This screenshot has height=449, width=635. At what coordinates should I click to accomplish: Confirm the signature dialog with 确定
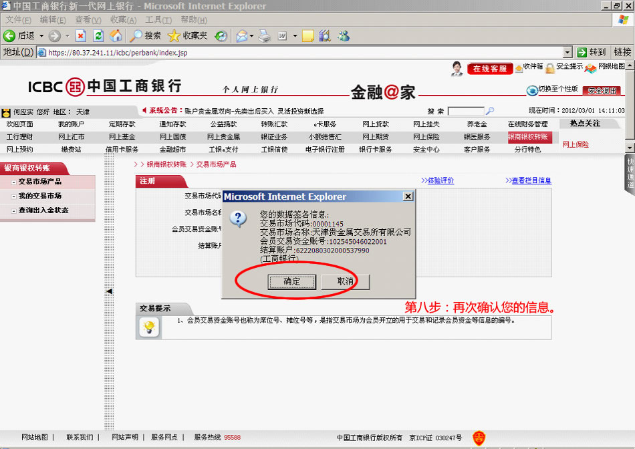[291, 281]
